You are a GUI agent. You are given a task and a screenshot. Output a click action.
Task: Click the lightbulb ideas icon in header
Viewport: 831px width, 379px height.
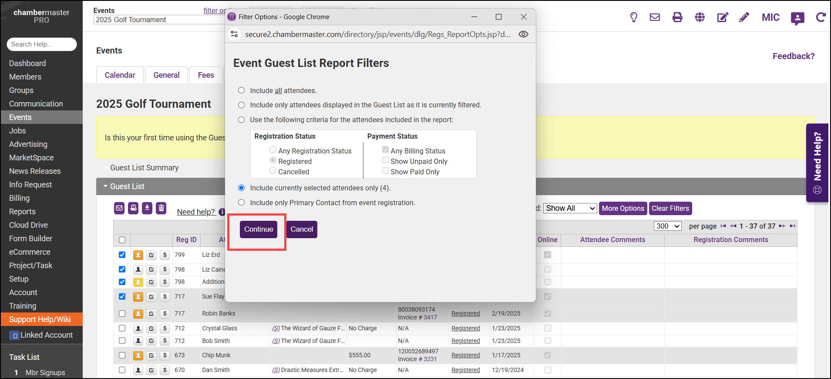[634, 17]
